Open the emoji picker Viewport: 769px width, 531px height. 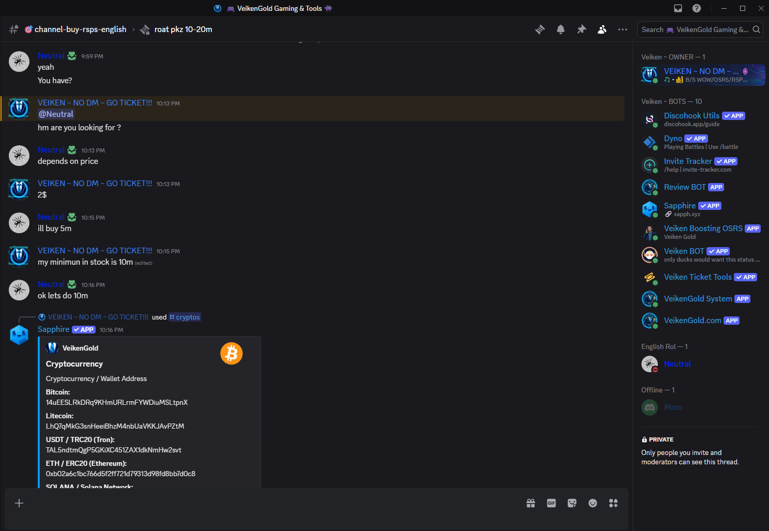point(593,503)
